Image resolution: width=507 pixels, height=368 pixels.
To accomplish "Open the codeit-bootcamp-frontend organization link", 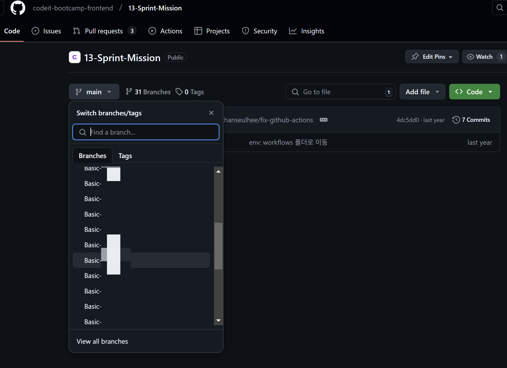I will click(73, 8).
